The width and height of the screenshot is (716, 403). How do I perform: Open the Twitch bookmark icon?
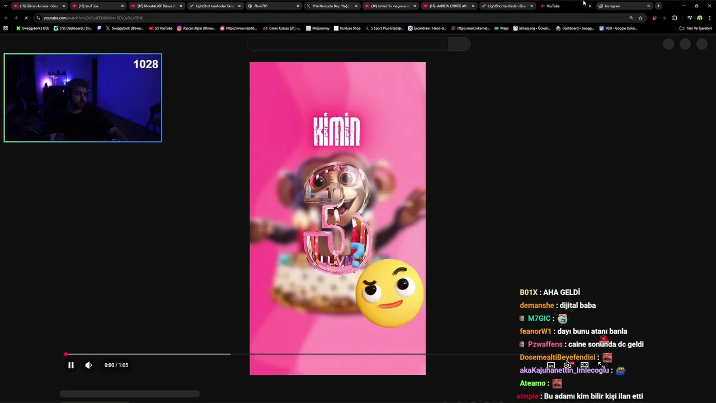coord(99,28)
